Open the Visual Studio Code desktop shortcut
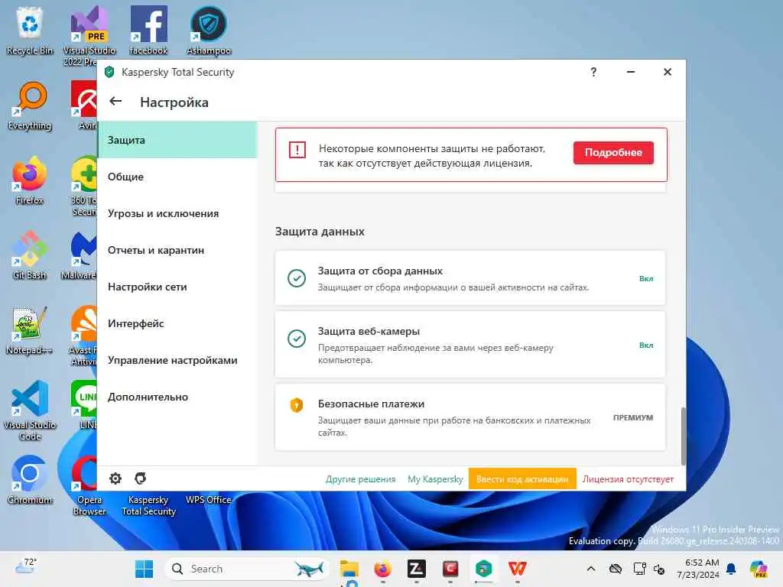This screenshot has height=587, width=783. point(30,410)
